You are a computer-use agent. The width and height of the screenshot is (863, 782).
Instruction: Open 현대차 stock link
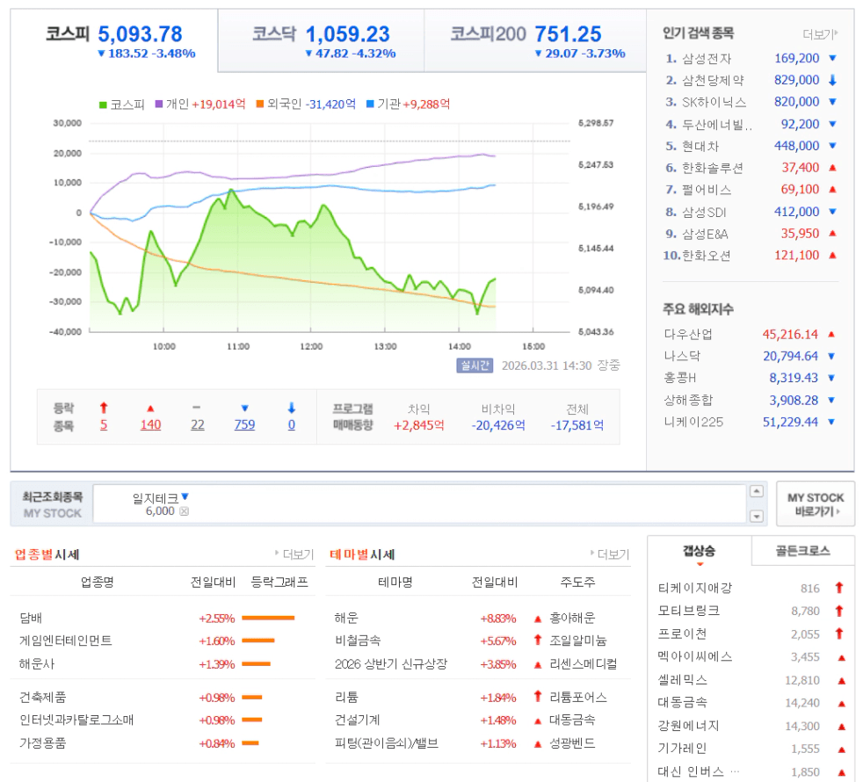coord(700,147)
